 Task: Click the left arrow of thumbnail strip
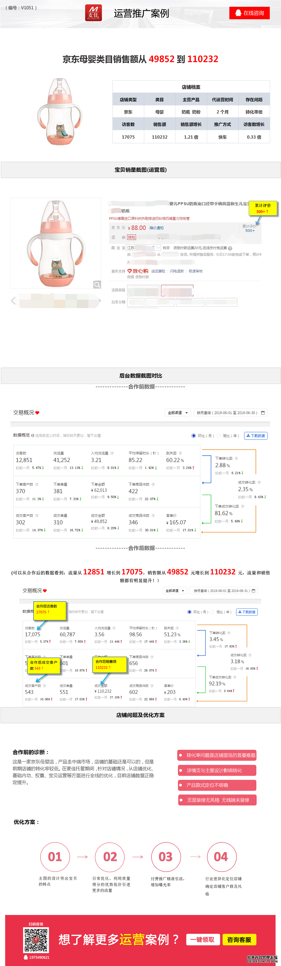13,300
